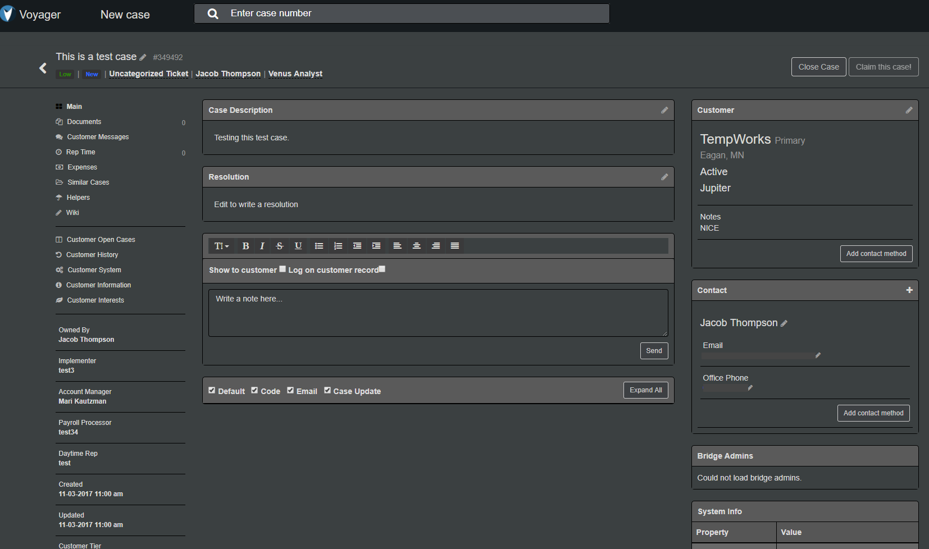Justify note text

[x=455, y=246]
